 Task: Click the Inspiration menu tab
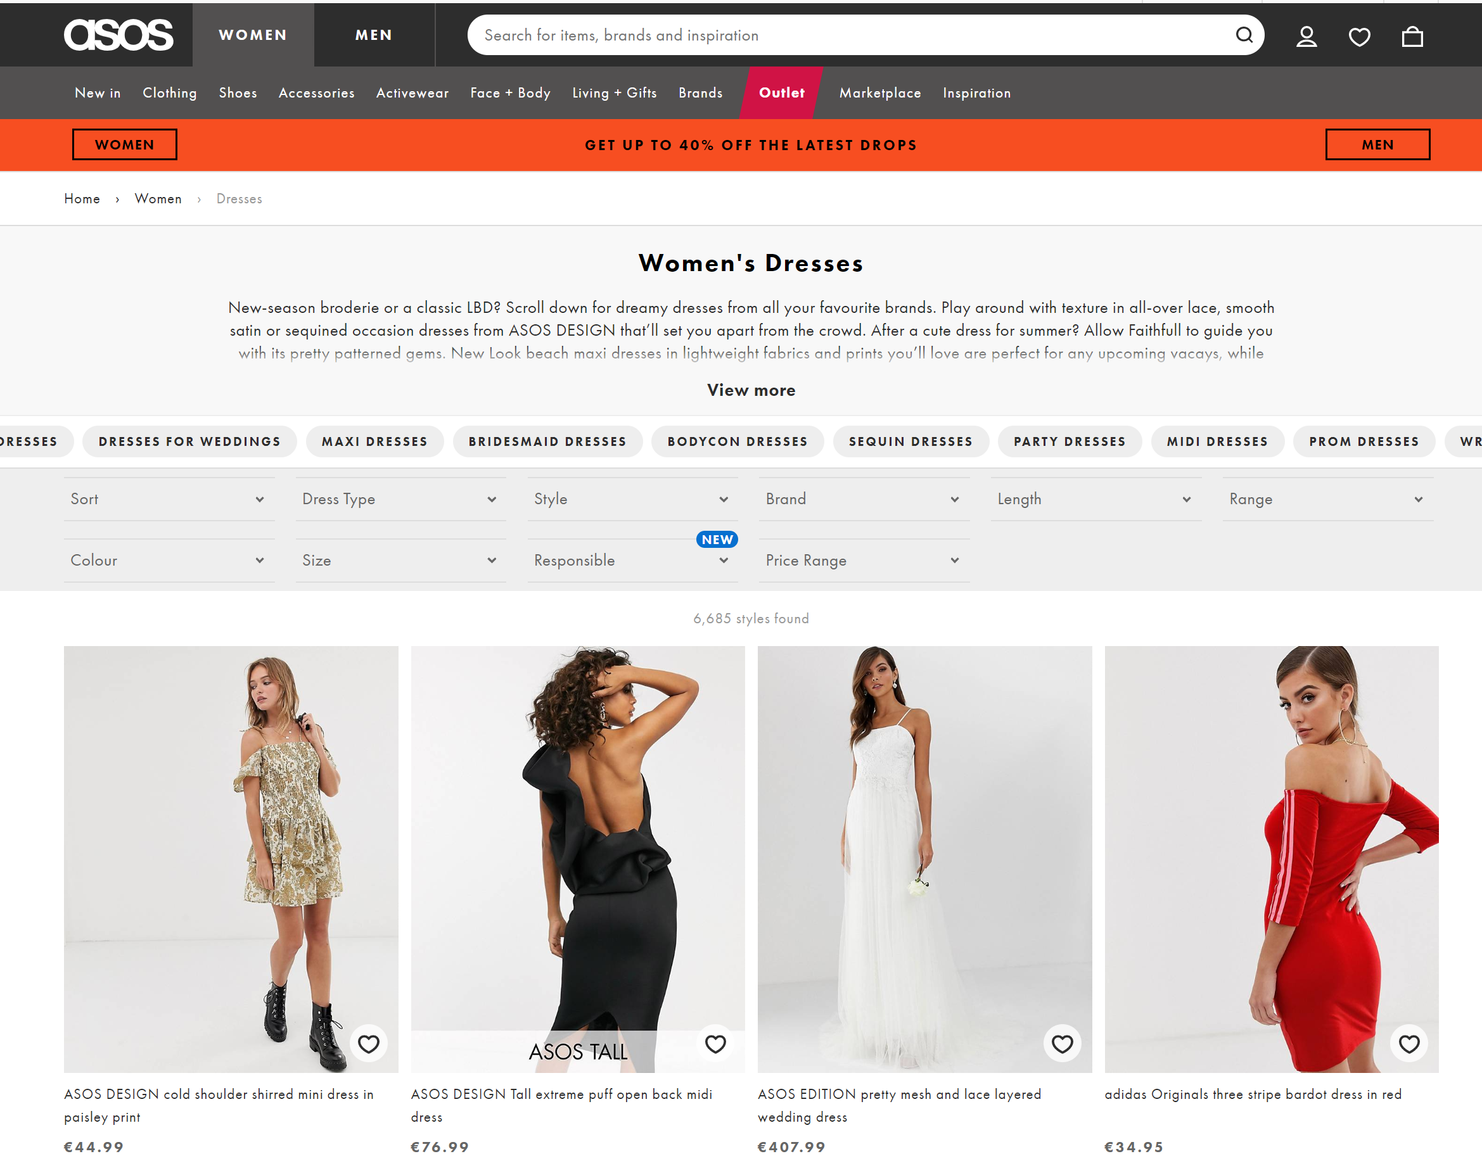[x=978, y=92]
